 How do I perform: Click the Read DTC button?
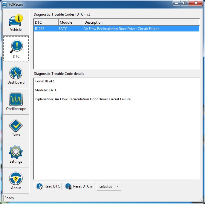[48, 186]
